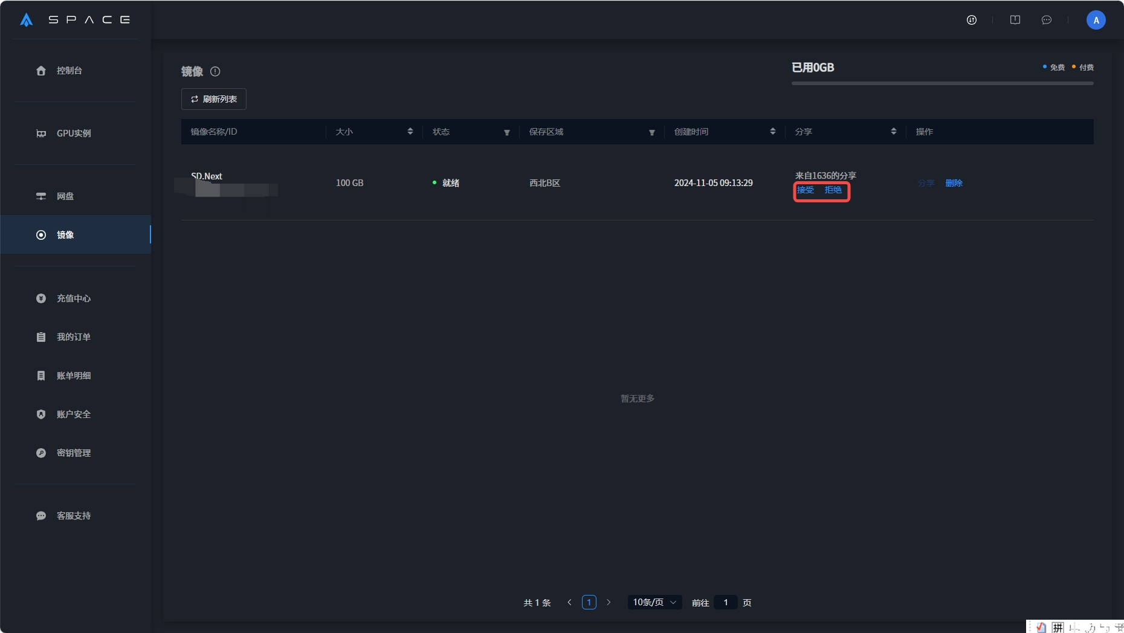Open the blue user avatar A menu
Image resolution: width=1124 pixels, height=633 pixels.
tap(1096, 20)
